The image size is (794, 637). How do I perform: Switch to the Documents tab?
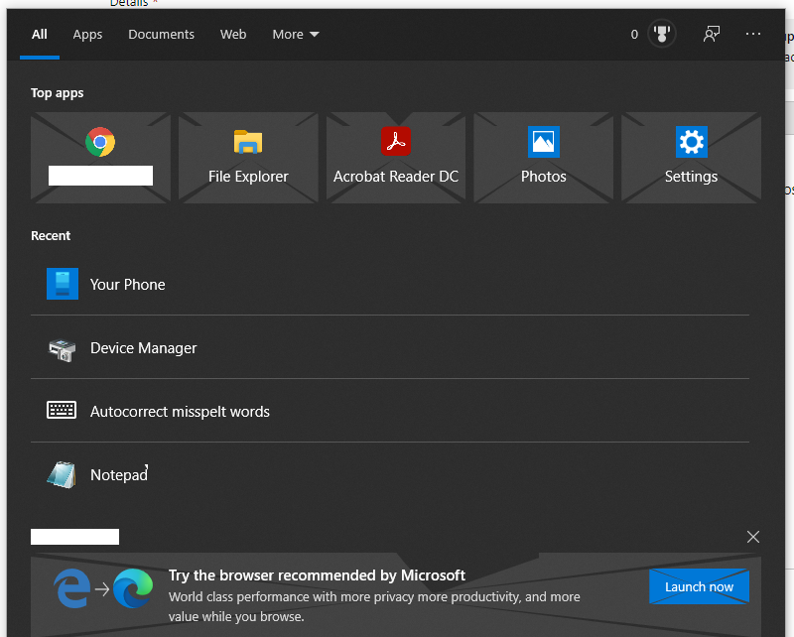tap(161, 35)
